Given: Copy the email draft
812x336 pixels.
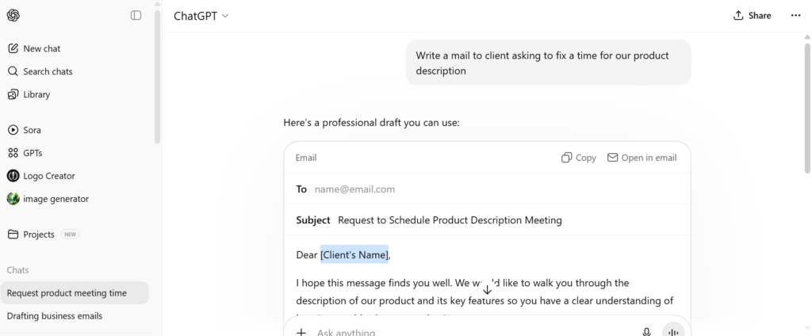Looking at the screenshot, I should pyautogui.click(x=578, y=158).
